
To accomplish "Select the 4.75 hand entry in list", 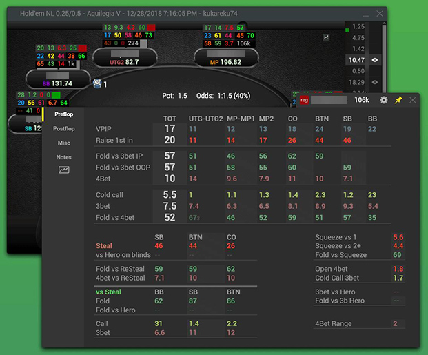I will tap(357, 38).
